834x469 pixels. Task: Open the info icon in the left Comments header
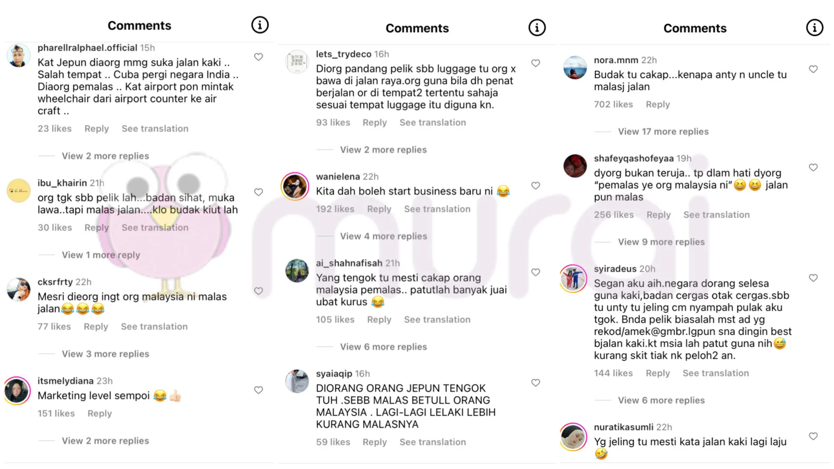click(260, 25)
